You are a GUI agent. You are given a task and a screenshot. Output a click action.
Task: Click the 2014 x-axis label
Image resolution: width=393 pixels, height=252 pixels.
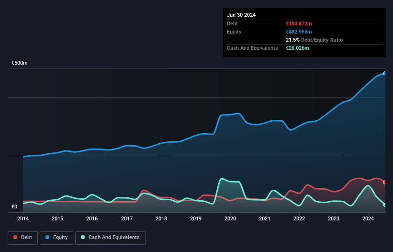tap(23, 218)
